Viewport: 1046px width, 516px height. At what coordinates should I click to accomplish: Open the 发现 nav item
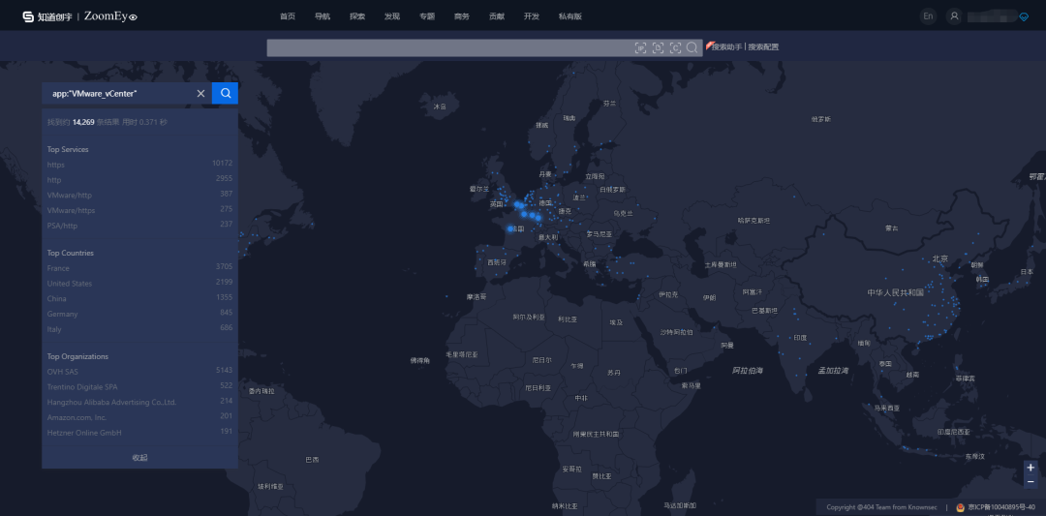[x=391, y=16]
